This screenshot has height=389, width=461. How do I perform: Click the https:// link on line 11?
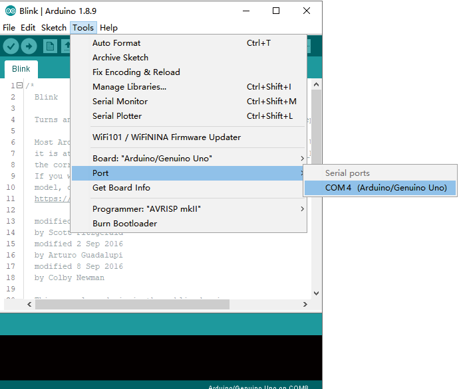point(53,198)
